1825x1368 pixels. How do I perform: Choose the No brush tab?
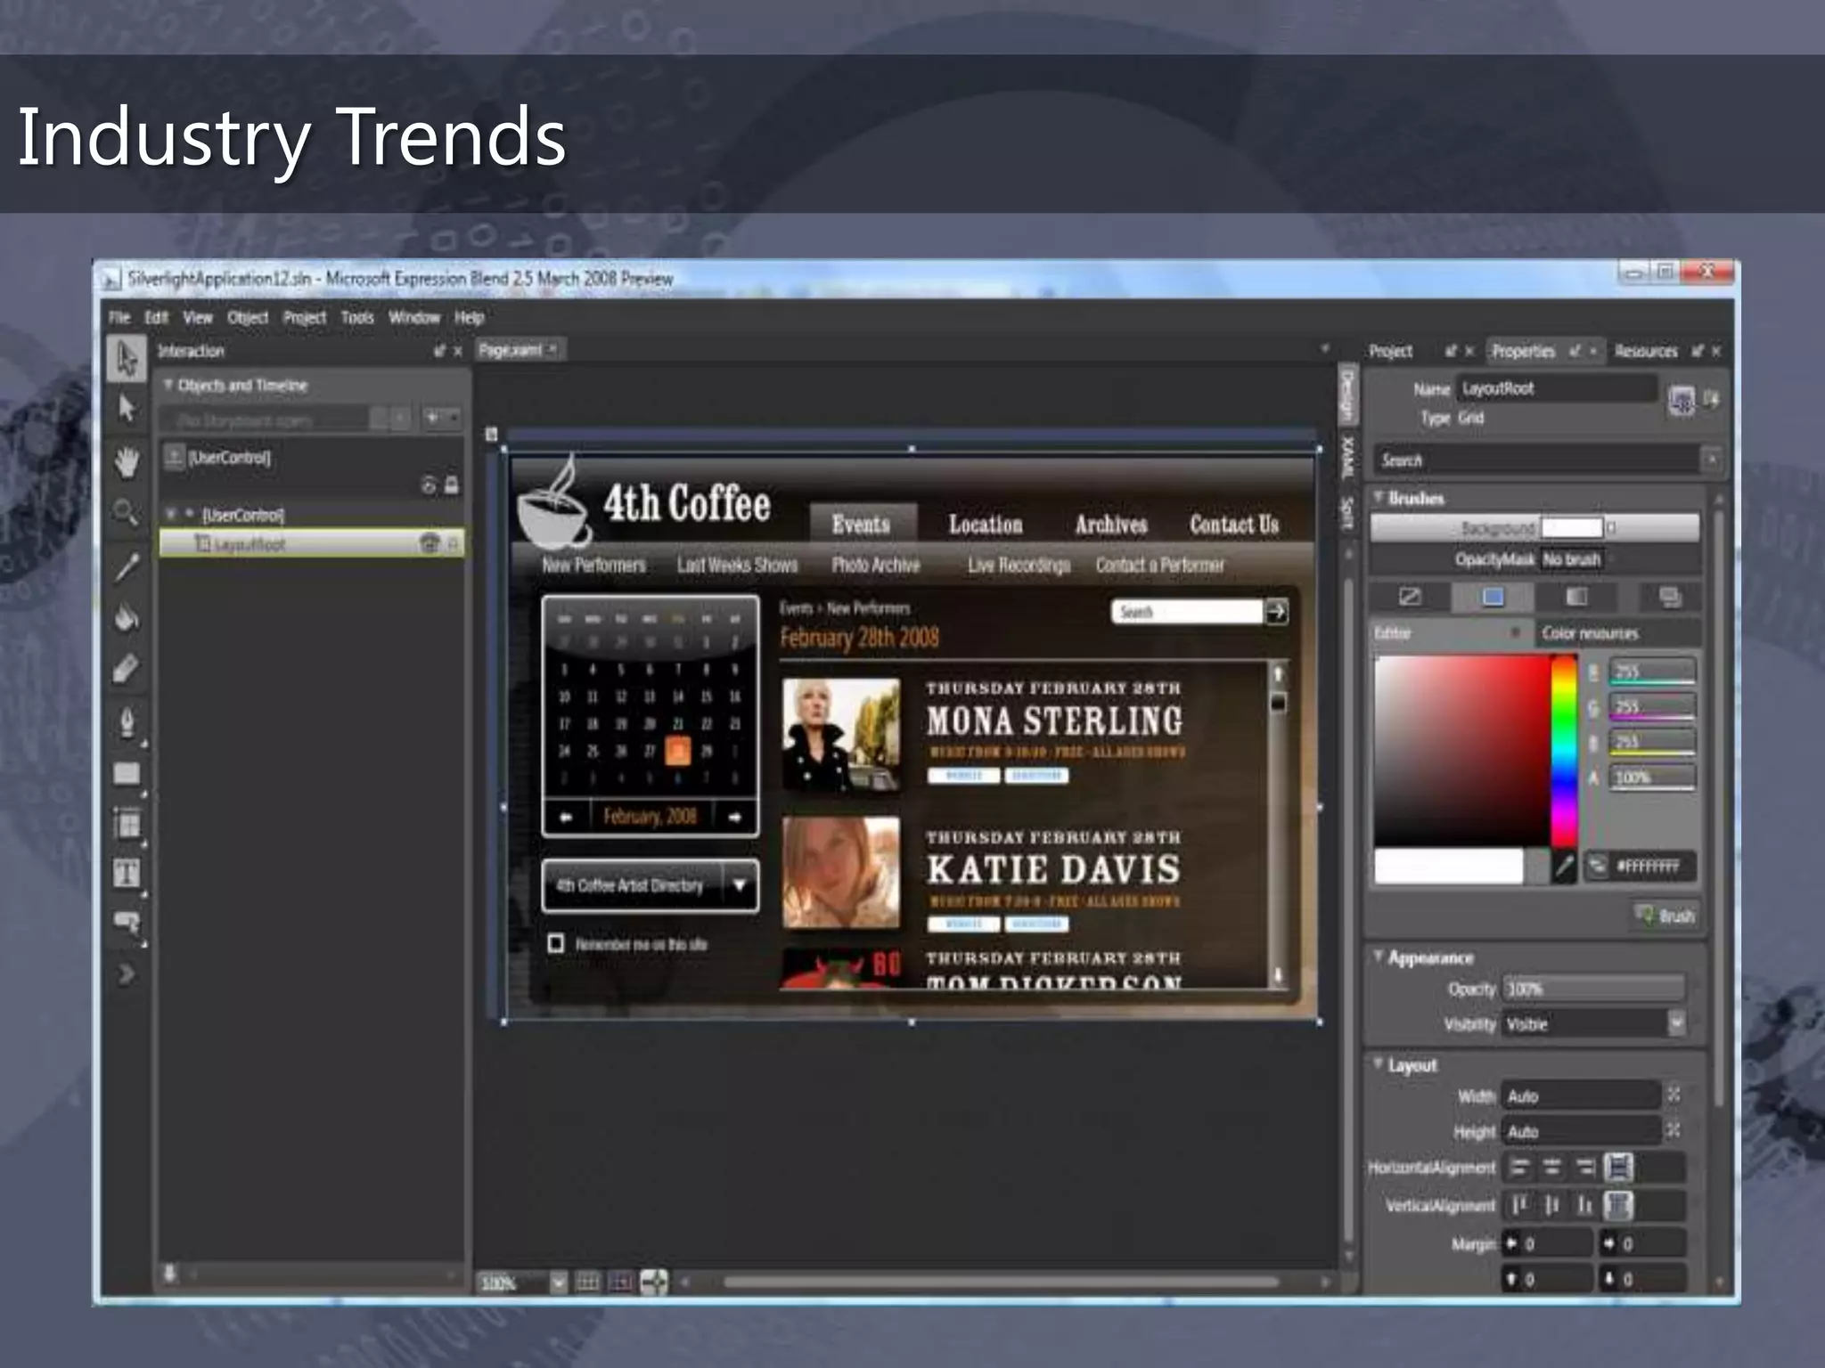1410,597
